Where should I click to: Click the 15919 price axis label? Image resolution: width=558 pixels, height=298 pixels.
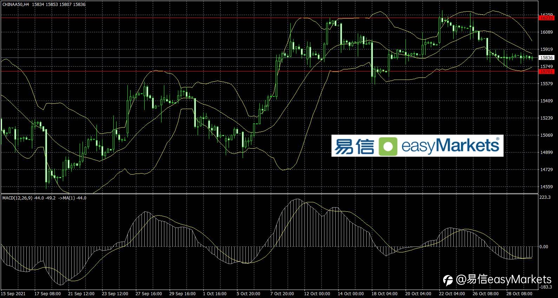pos(546,49)
